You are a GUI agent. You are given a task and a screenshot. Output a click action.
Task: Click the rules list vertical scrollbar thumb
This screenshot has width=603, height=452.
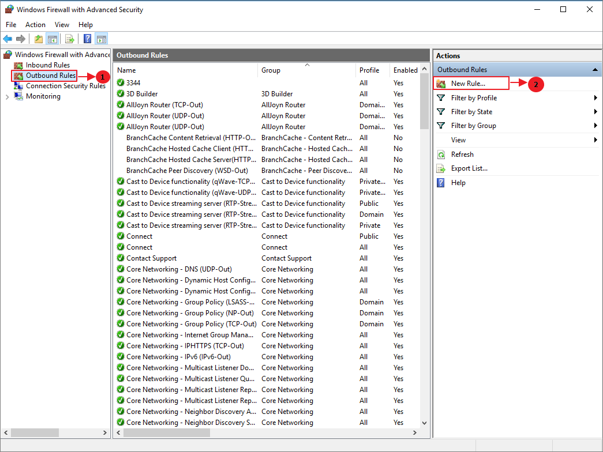point(425,101)
